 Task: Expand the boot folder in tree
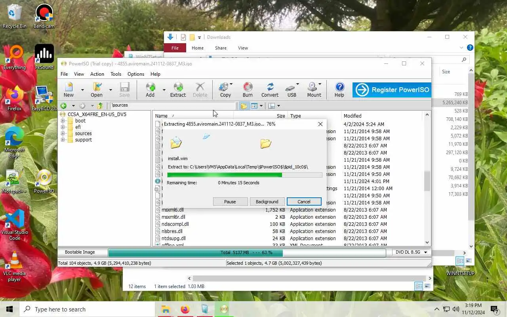pos(63,121)
